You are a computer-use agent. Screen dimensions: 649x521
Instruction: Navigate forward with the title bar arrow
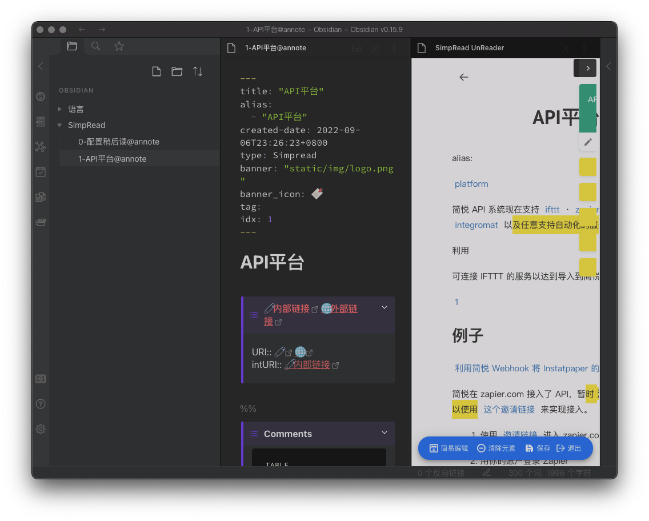pyautogui.click(x=102, y=29)
